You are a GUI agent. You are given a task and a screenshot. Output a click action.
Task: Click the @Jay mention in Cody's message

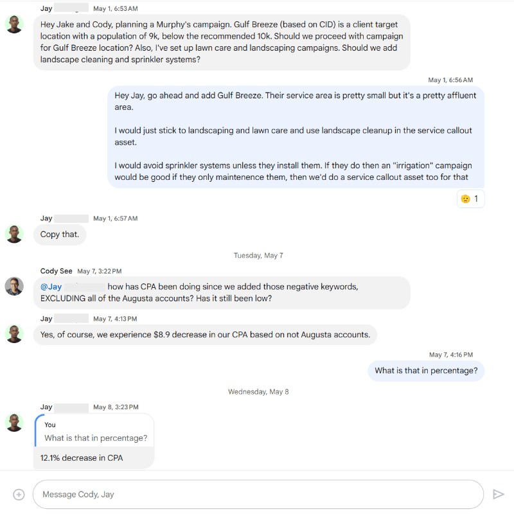[51, 286]
